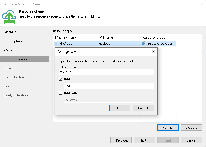Enable the Add suffix checkbox
Viewport: 206px width, 147px height.
[x=61, y=93]
